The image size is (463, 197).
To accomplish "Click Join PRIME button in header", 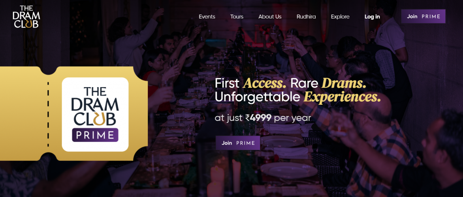I will (x=423, y=17).
